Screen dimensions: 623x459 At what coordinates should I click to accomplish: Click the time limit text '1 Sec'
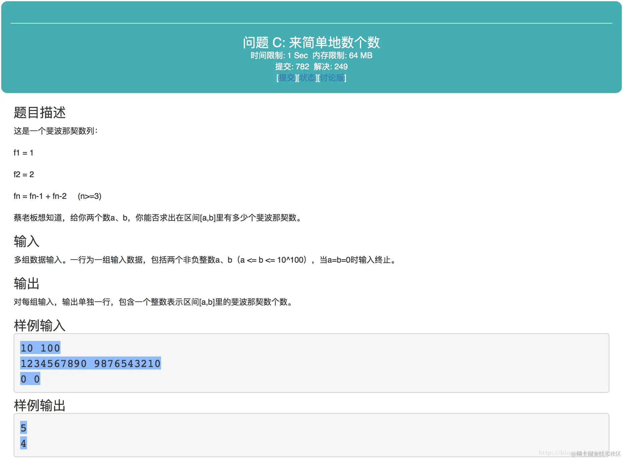pos(297,55)
